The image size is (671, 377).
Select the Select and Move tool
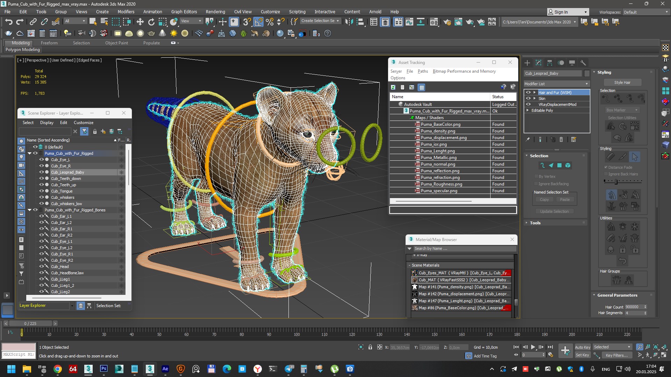140,22
